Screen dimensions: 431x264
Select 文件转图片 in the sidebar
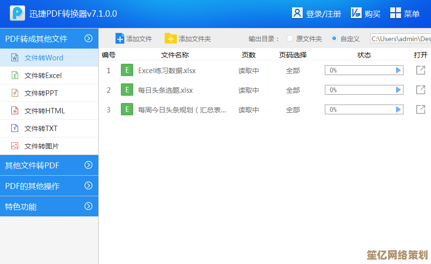click(49, 146)
